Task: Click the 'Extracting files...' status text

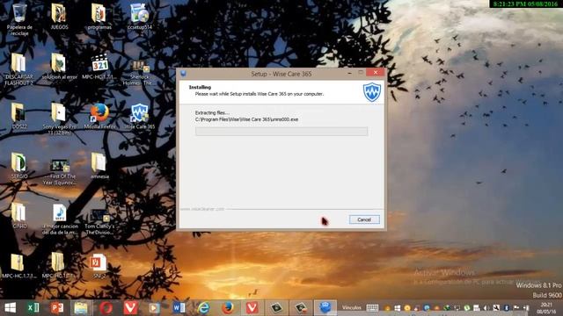Action: tap(212, 112)
